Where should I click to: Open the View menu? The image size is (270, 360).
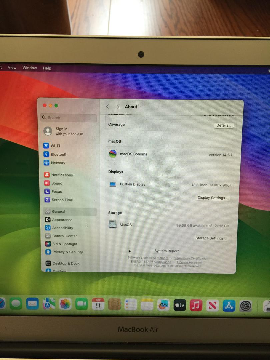(x=12, y=67)
